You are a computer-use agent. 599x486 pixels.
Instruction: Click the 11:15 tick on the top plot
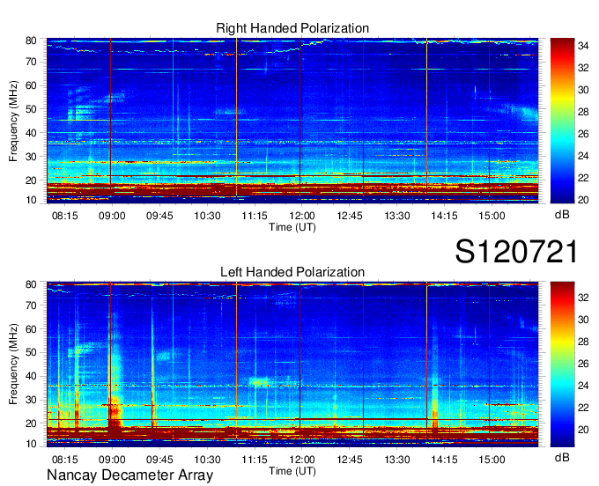255,216
